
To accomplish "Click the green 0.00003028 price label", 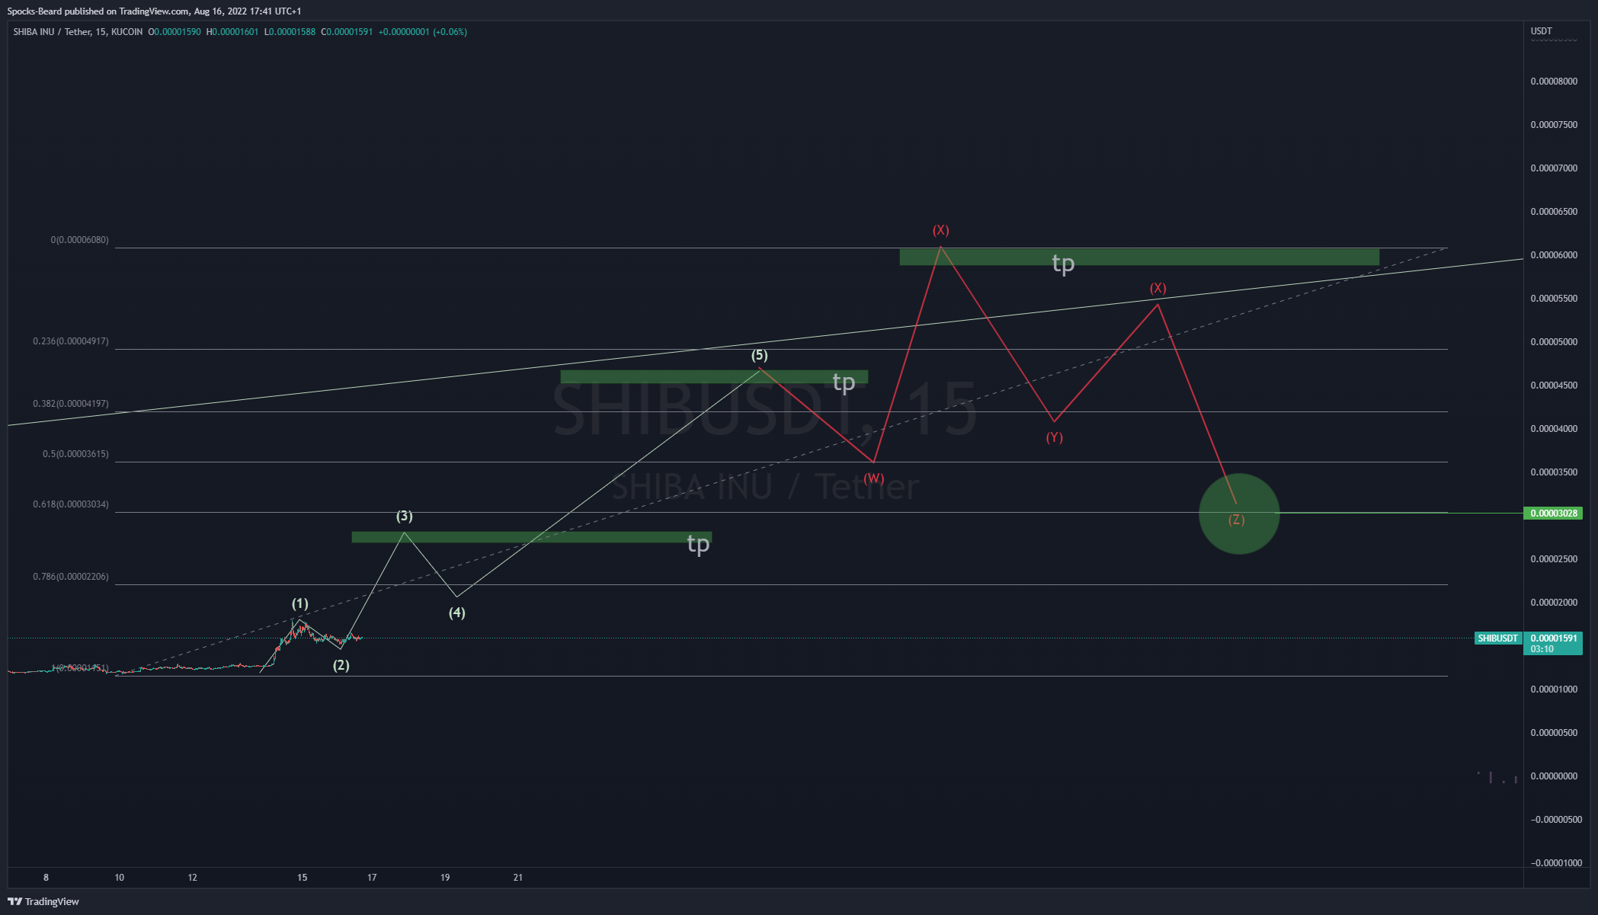I will coord(1554,513).
